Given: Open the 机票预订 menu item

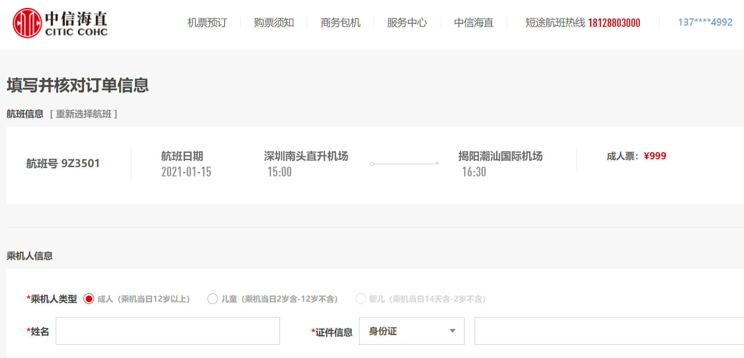Looking at the screenshot, I should tap(207, 23).
